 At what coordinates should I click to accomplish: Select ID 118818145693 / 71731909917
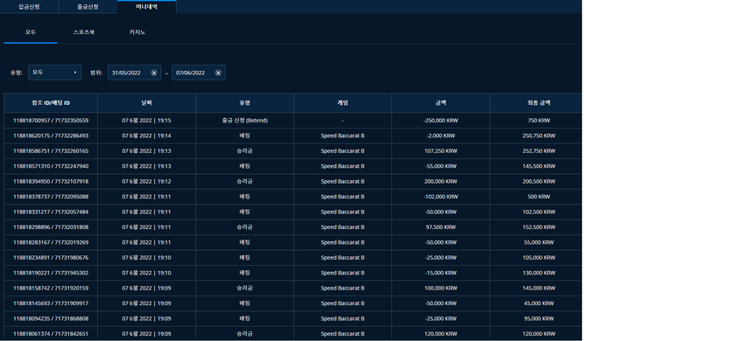(51, 303)
